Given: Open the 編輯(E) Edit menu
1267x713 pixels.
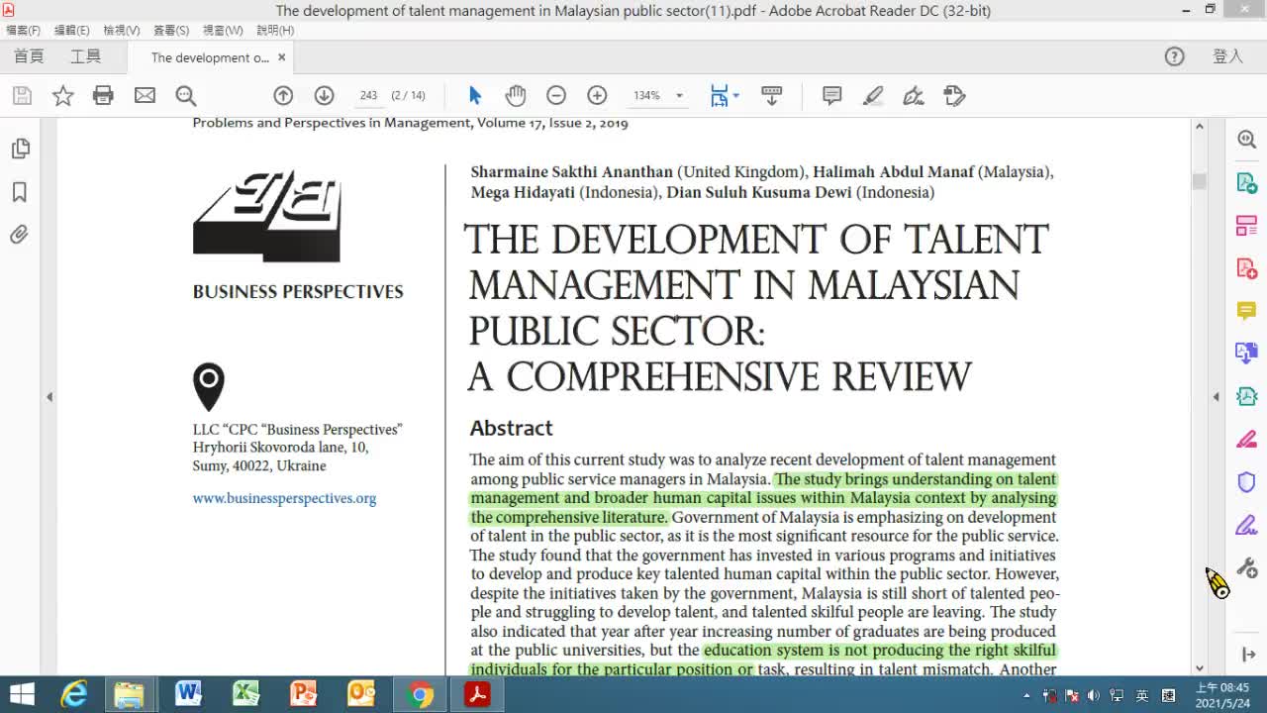Looking at the screenshot, I should click(71, 31).
